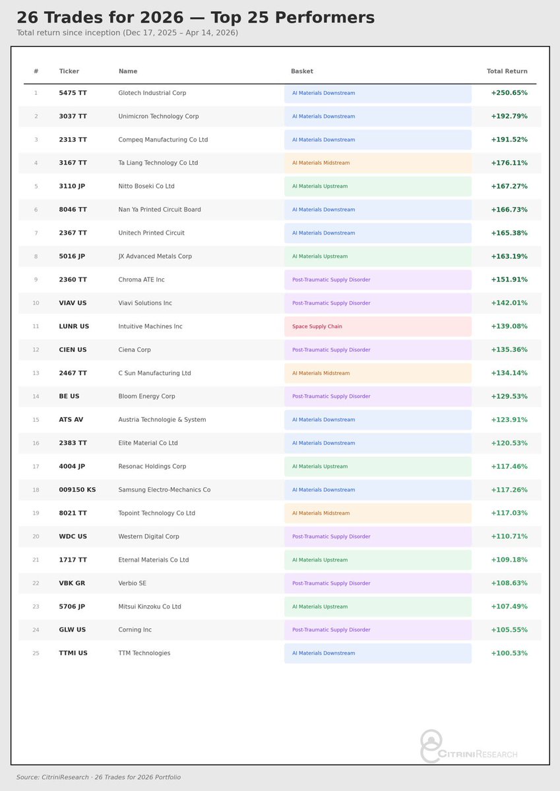Click TTM Technologies name
The width and height of the screenshot is (560, 791).
coord(144,653)
